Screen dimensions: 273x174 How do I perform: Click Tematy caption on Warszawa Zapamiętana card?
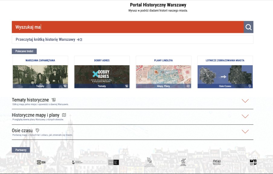tap(40, 86)
